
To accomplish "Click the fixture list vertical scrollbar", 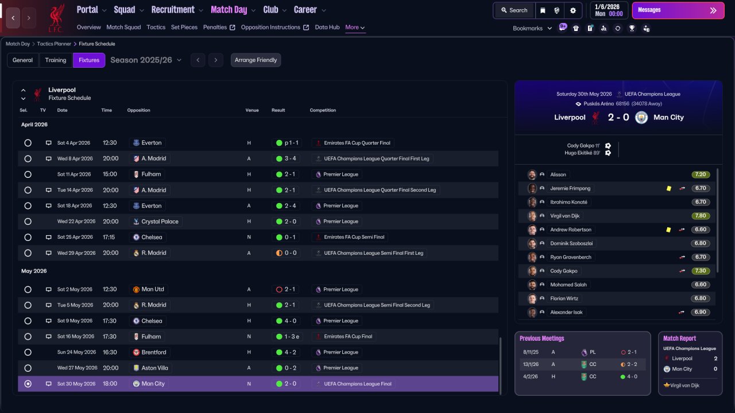I will (x=501, y=365).
